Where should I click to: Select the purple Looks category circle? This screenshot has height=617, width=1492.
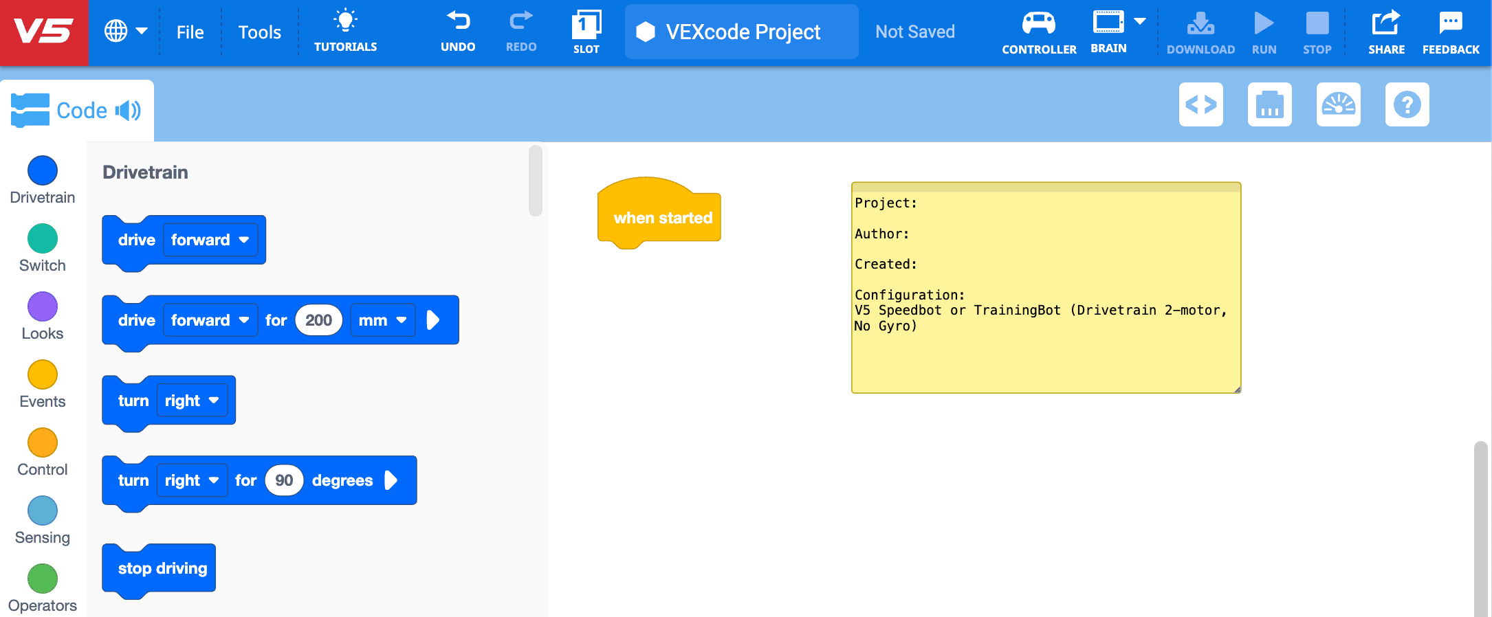coord(43,306)
